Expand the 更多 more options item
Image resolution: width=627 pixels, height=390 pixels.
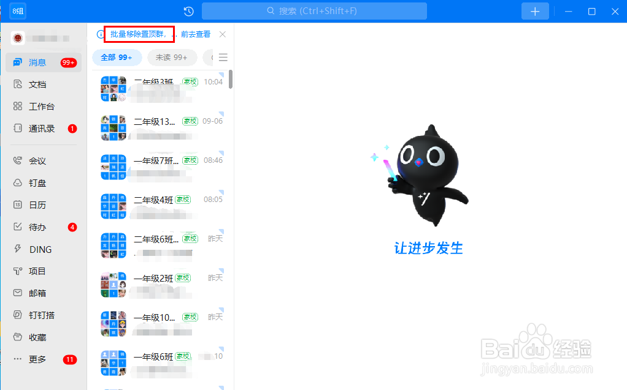click(x=44, y=359)
